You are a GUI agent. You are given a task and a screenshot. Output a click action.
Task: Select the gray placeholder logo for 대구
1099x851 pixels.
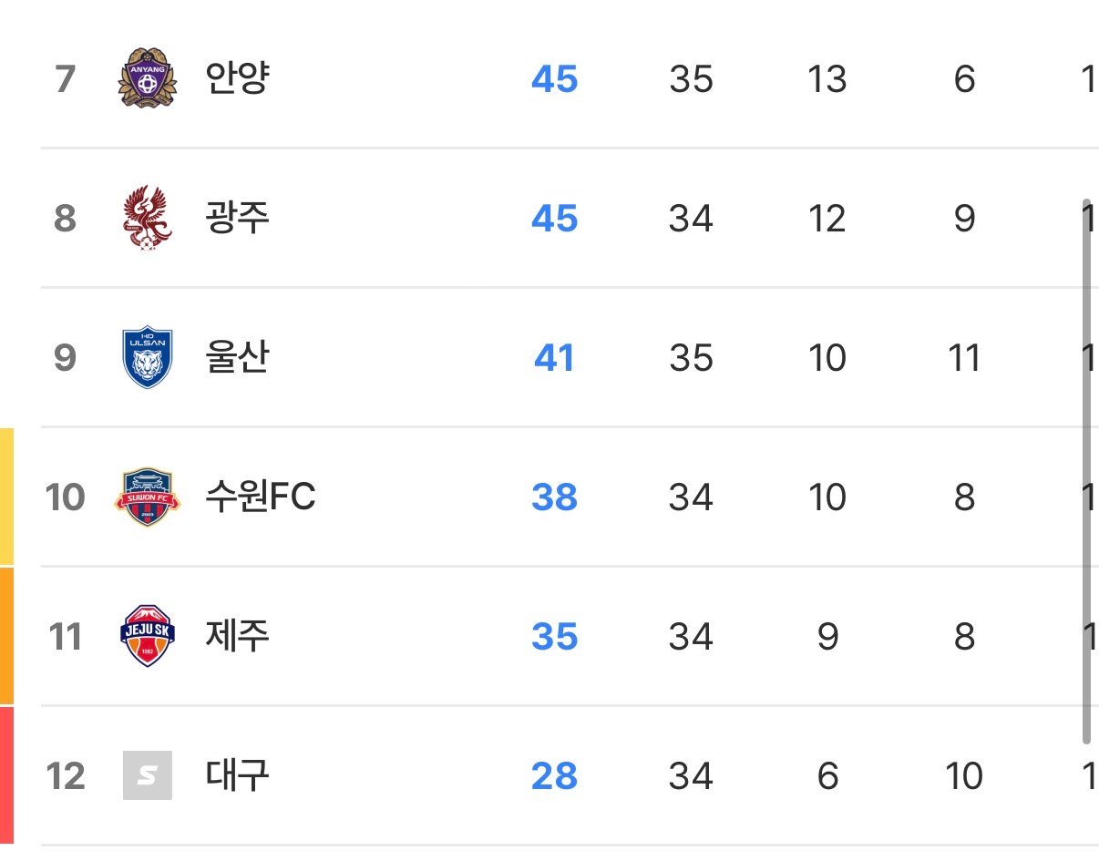(147, 775)
